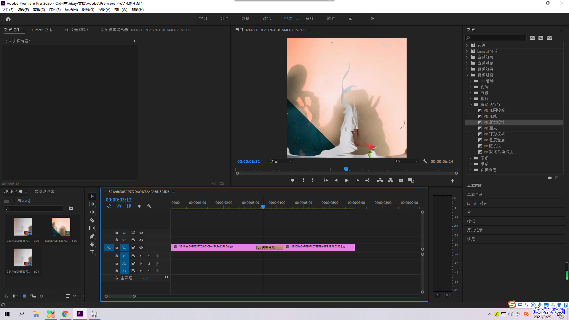
Task: Select the Slip tool
Action: coord(92,228)
